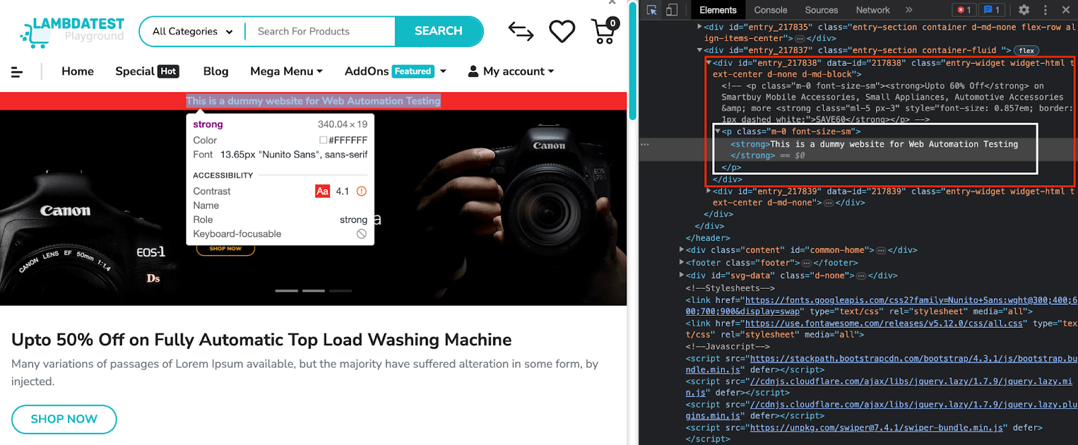Click the SHOP NOW button below washing machine

tap(64, 419)
